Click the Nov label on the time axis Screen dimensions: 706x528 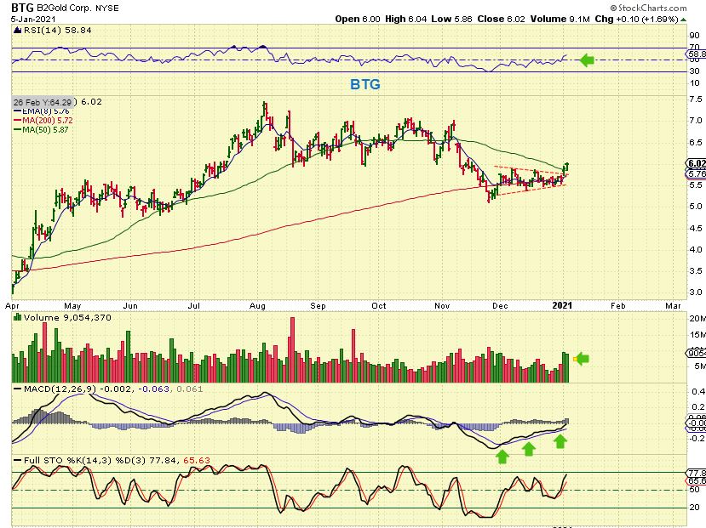pyautogui.click(x=441, y=304)
